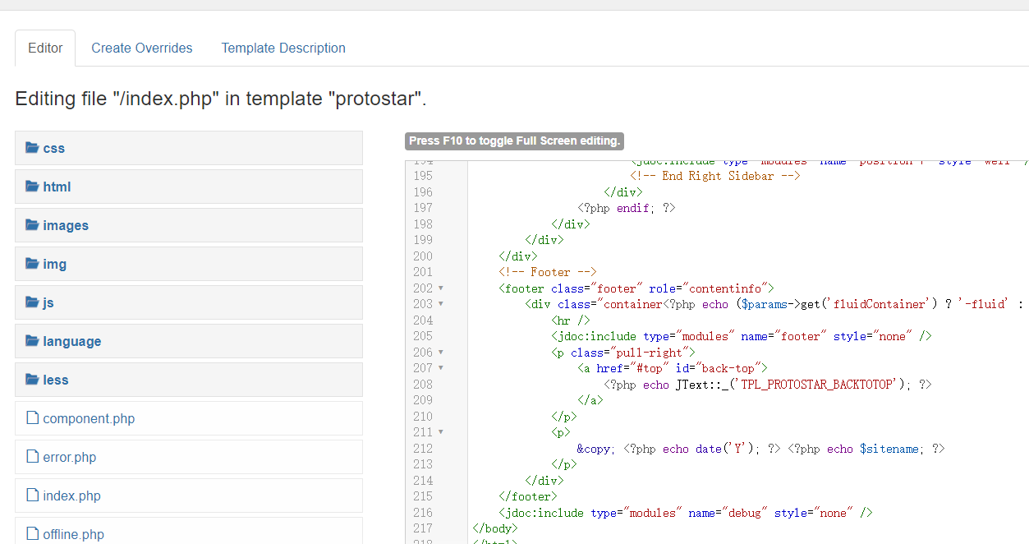The image size is (1029, 544).
Task: Click the "<hr />" tag in the code
Action: (x=571, y=320)
